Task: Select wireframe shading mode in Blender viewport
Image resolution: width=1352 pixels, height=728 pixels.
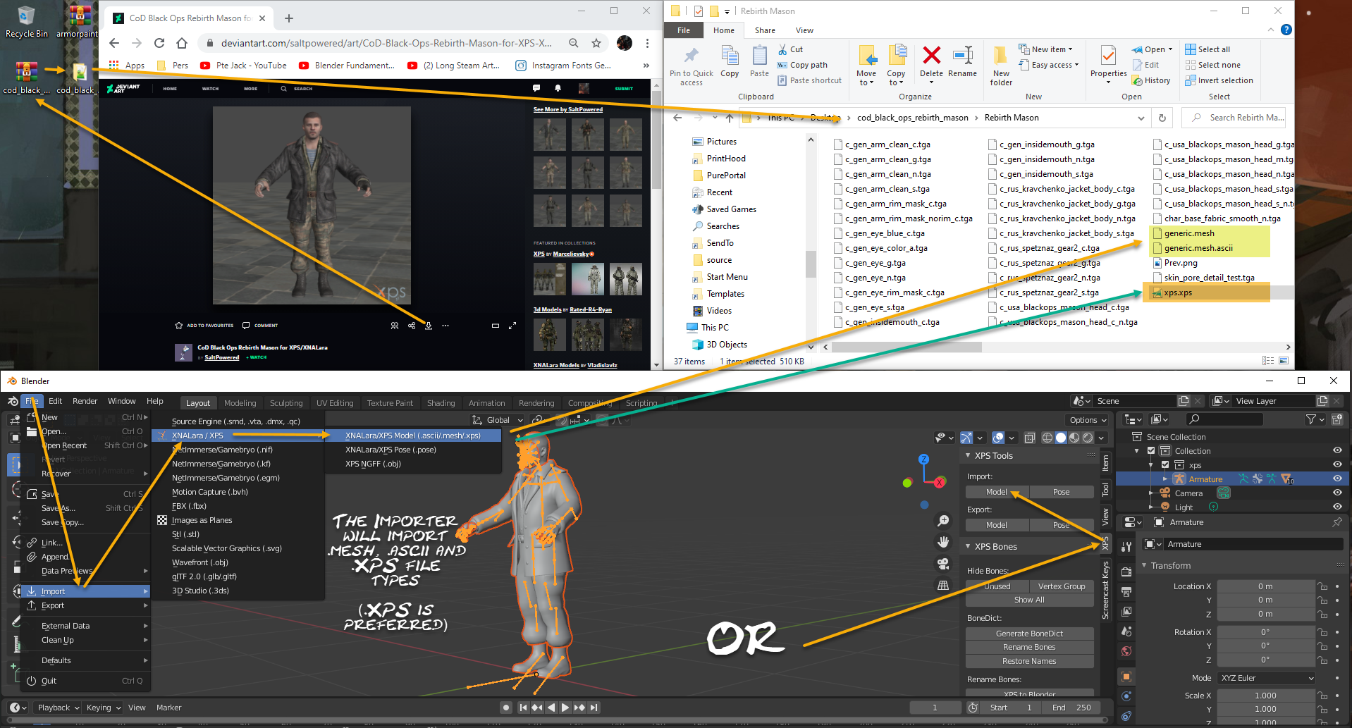Action: tap(1047, 438)
